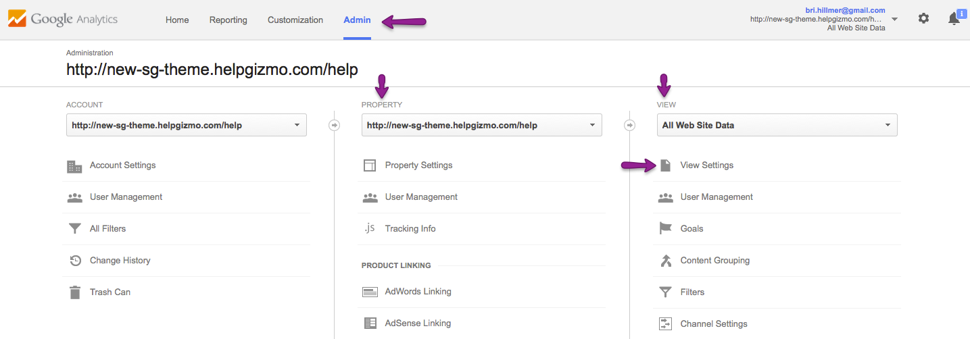Viewport: 970px width, 339px height.
Task: Click the Content Grouping icon
Action: tap(665, 261)
